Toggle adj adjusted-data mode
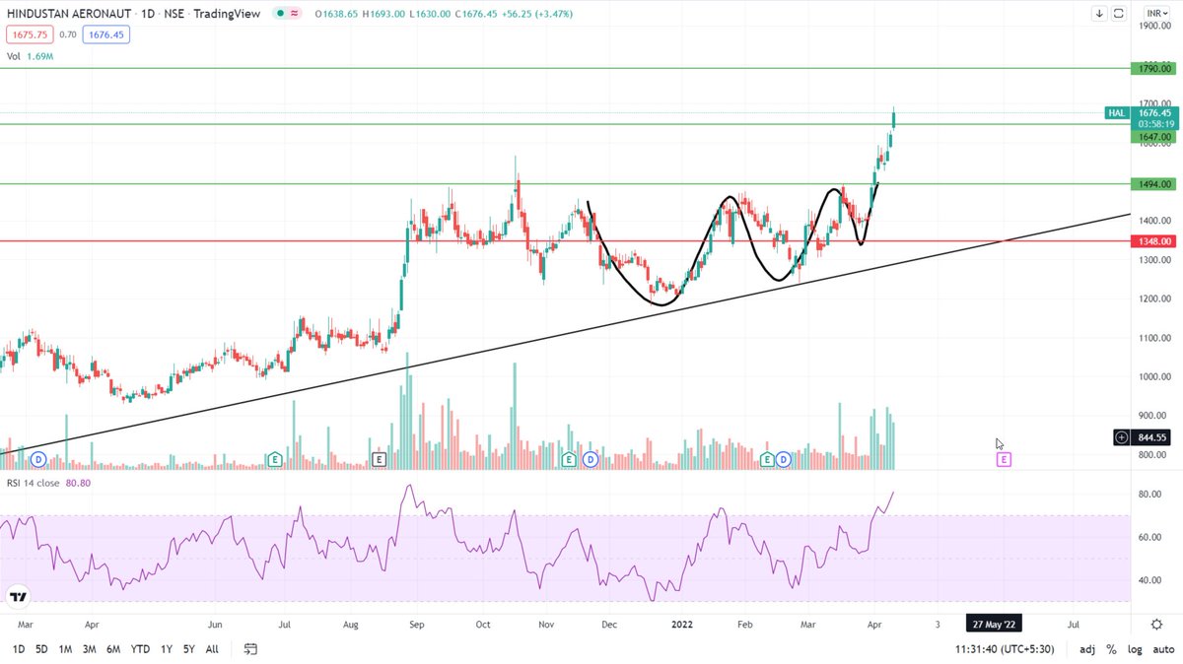Viewport: 1183px width, 664px height. 1087,649
